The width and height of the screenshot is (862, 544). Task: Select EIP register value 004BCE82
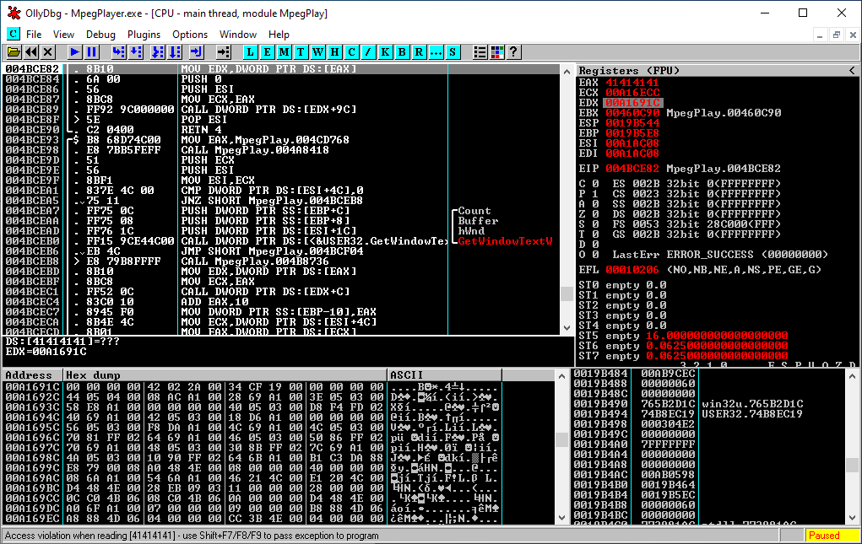click(632, 169)
